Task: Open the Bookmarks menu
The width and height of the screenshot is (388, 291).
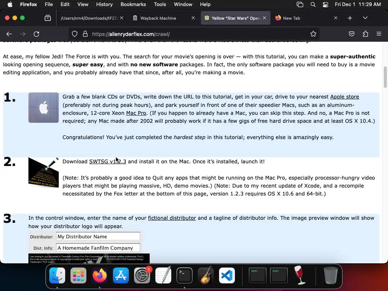Action: tap(133, 4)
